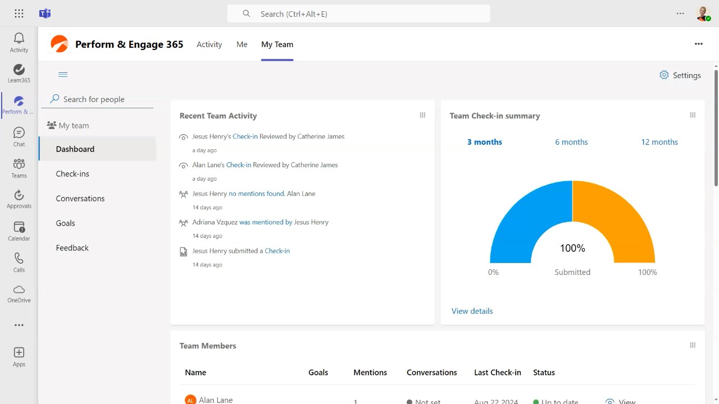Click the View details link
The width and height of the screenshot is (719, 404).
(472, 311)
